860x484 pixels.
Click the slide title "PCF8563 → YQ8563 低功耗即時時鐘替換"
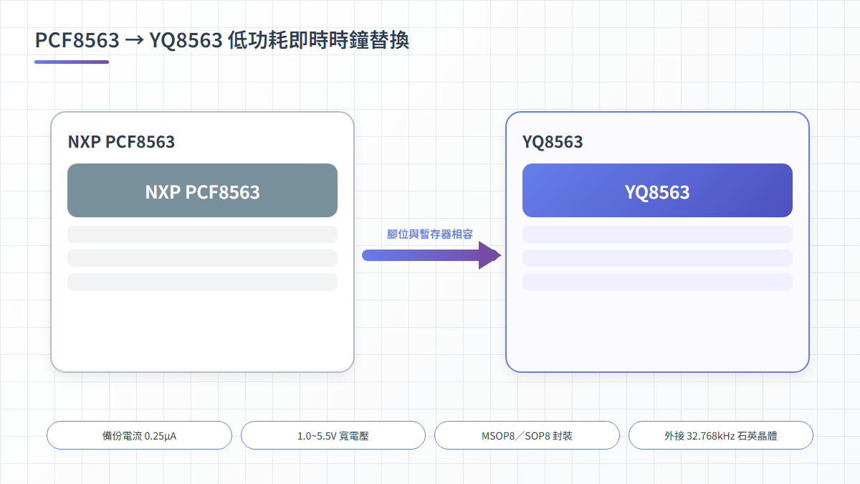pyautogui.click(x=222, y=41)
